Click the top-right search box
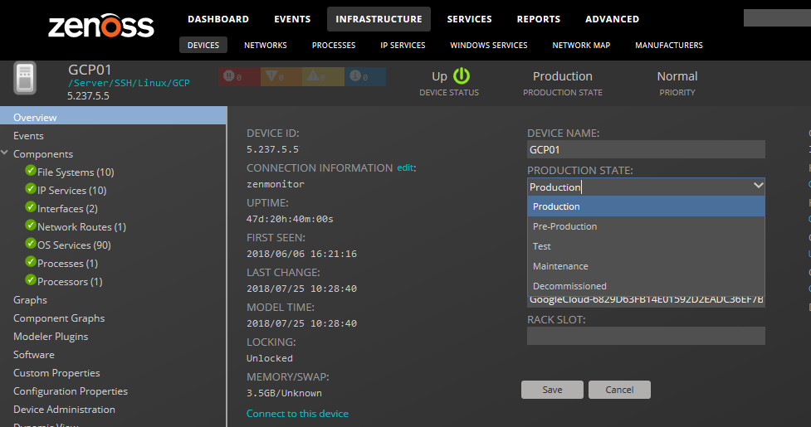 [777, 17]
